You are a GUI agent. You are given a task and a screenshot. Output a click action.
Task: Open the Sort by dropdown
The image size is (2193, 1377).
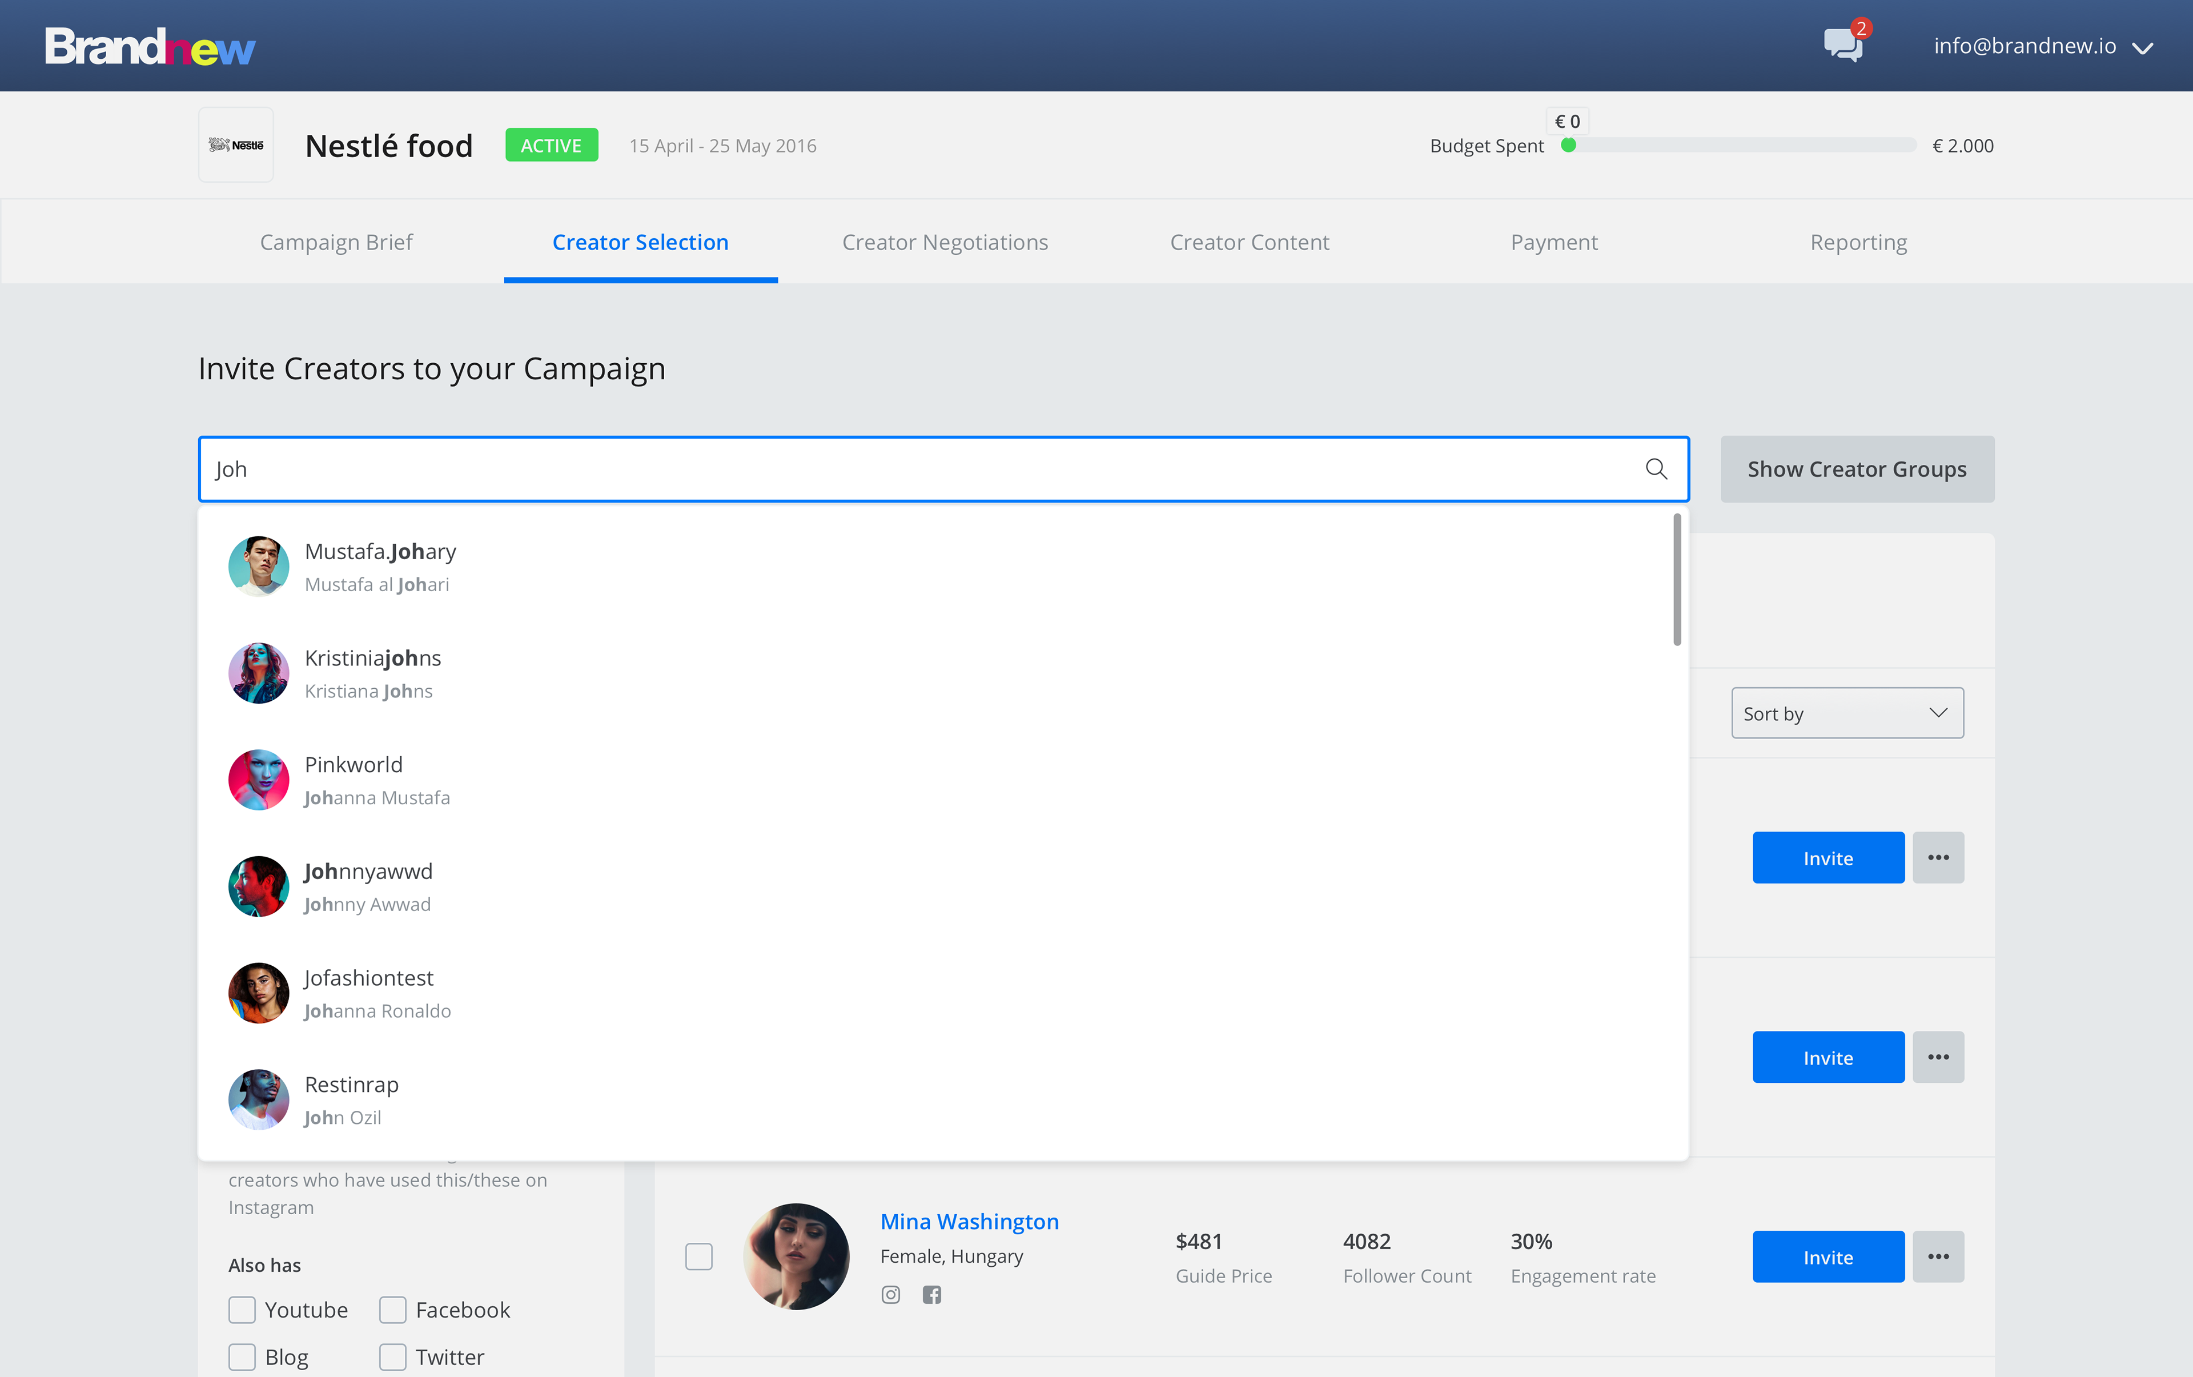click(1847, 713)
